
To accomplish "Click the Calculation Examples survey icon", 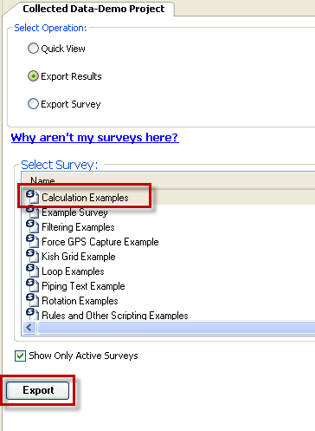I will click(x=32, y=197).
